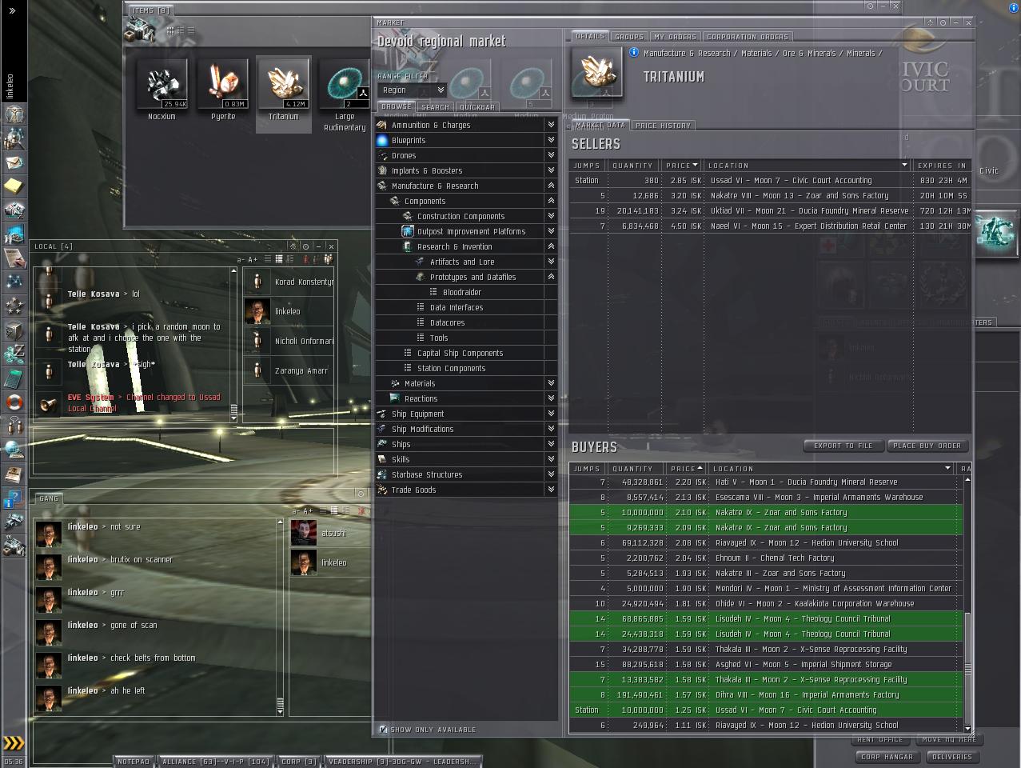The height and width of the screenshot is (768, 1021).
Task: Expand the Ammunition & Charges category
Action: [431, 126]
